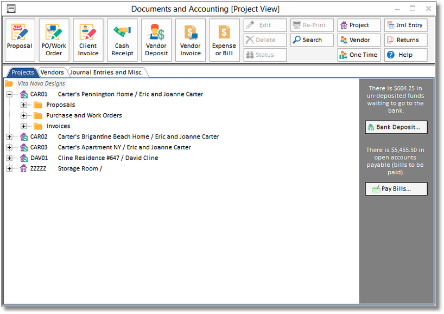Add a Vendor Deposit
The width and height of the screenshot is (444, 314).
[x=156, y=40]
